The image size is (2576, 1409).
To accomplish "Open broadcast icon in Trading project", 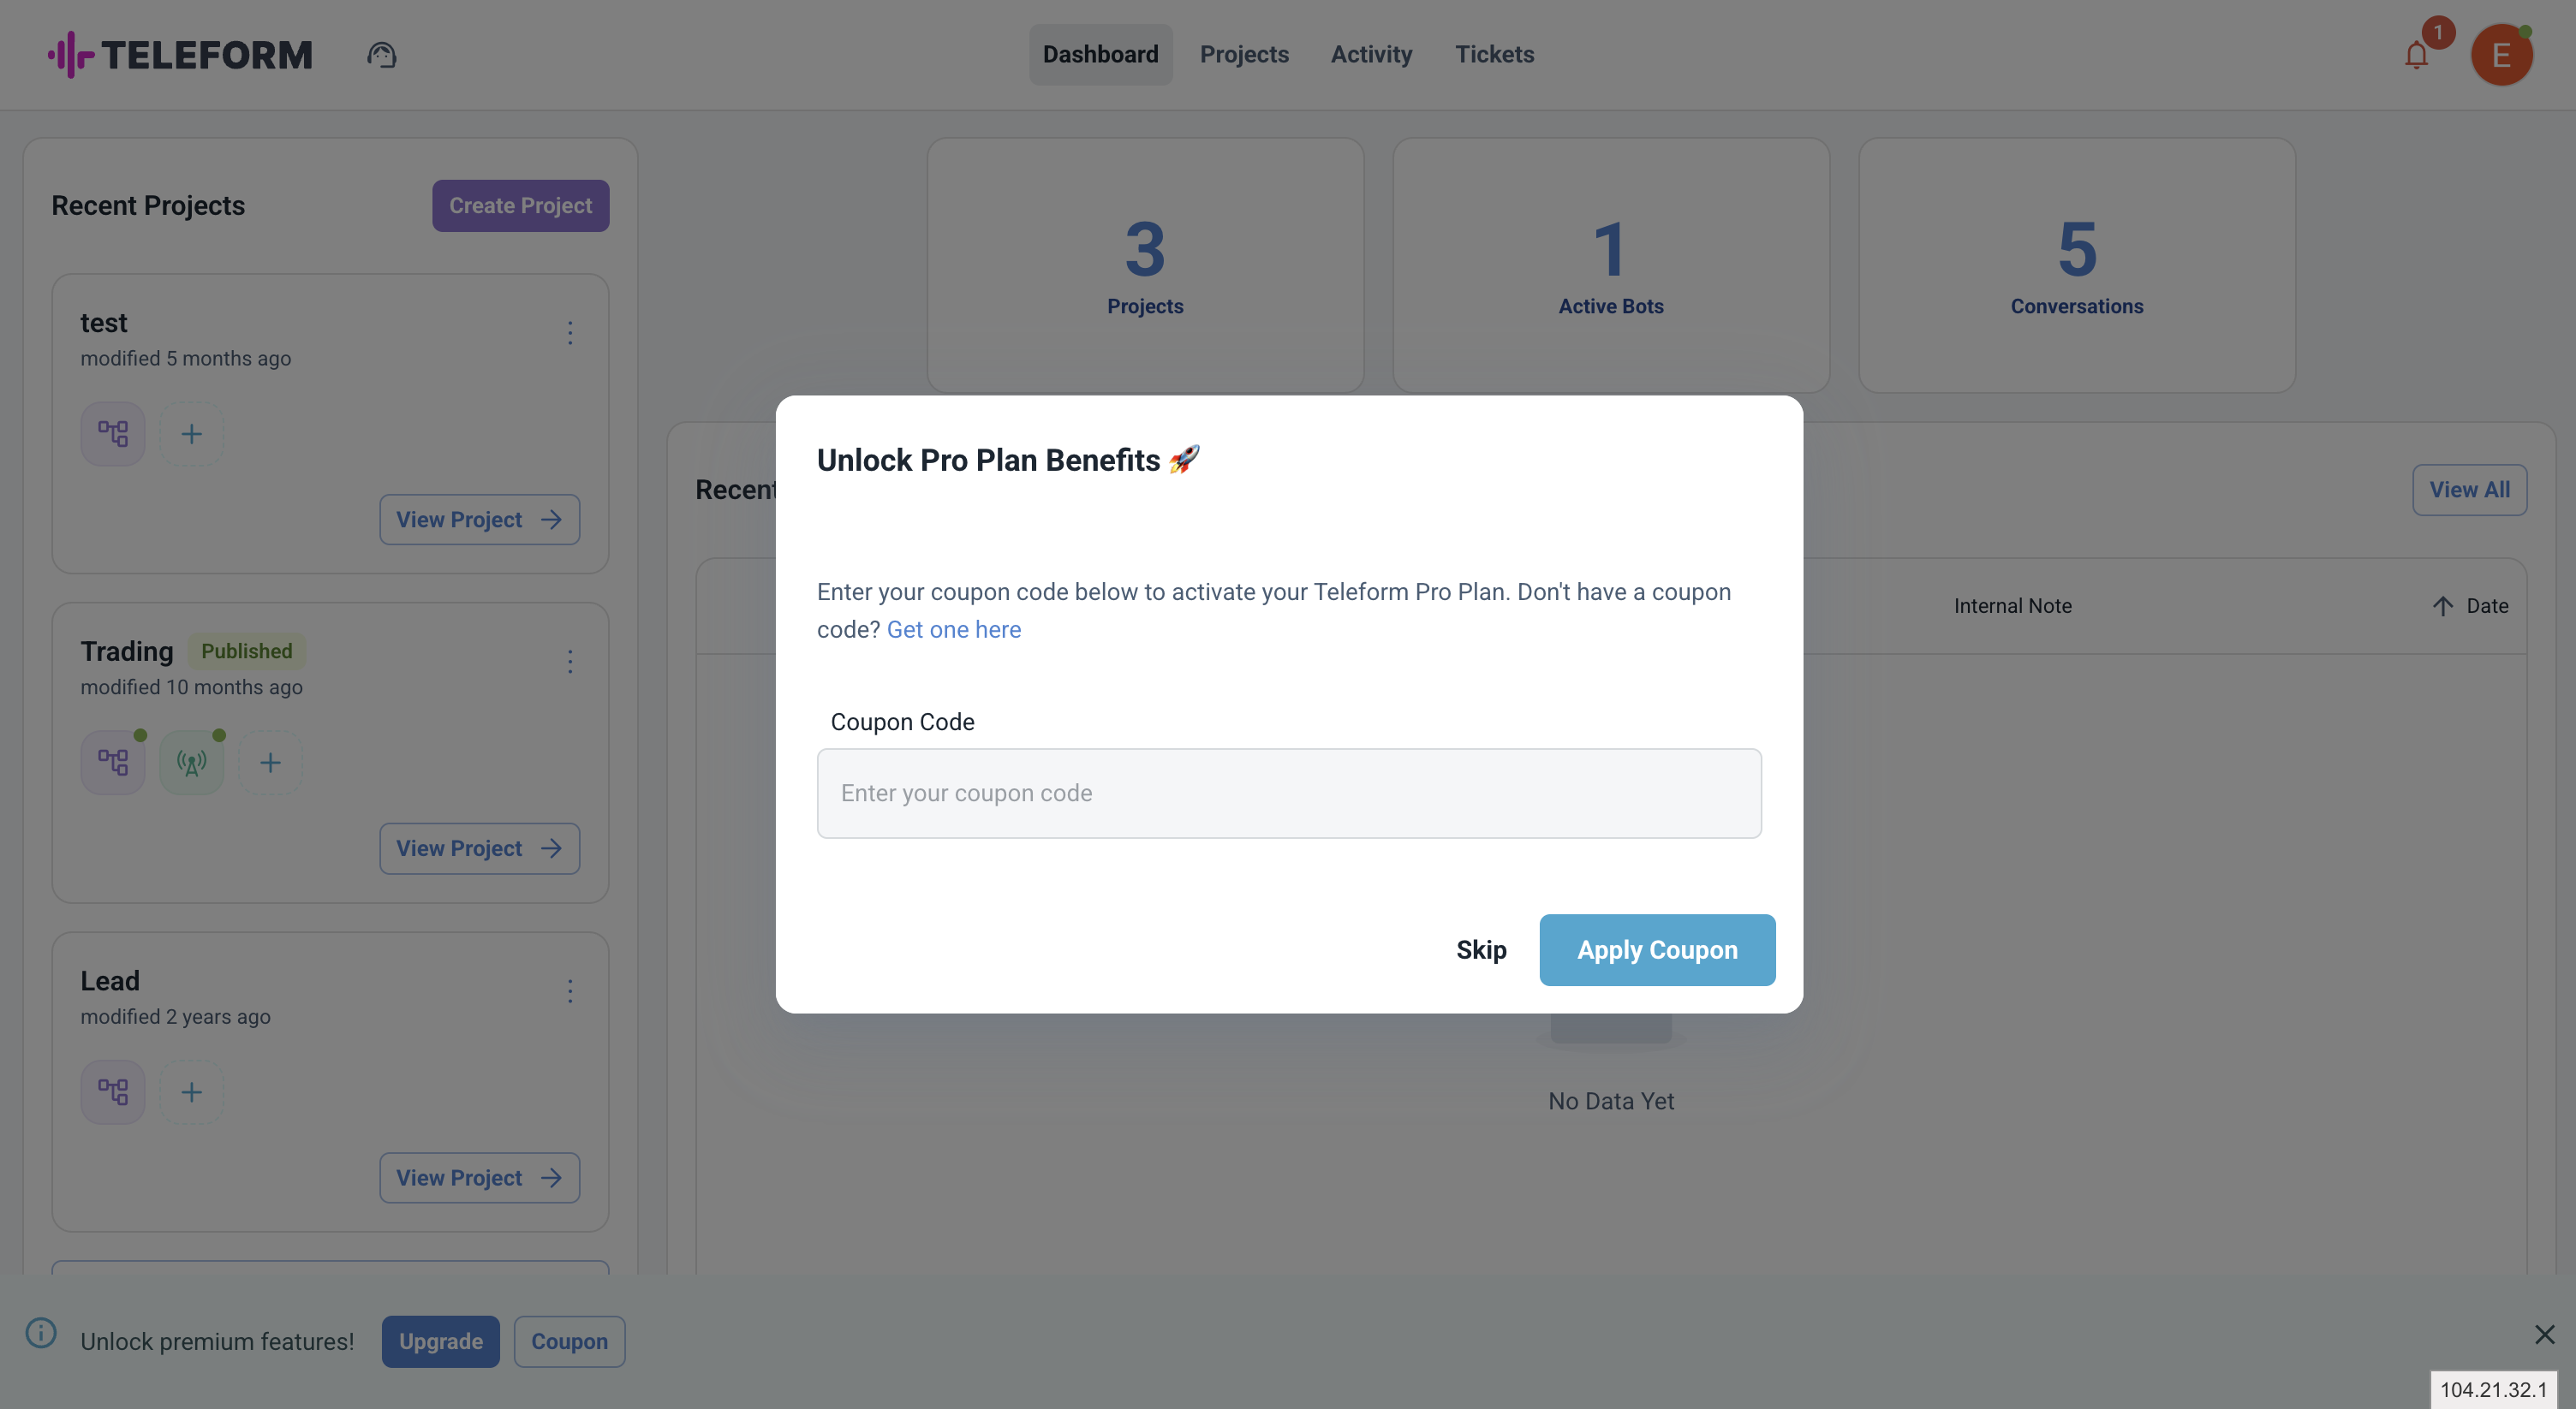I will click(x=191, y=763).
